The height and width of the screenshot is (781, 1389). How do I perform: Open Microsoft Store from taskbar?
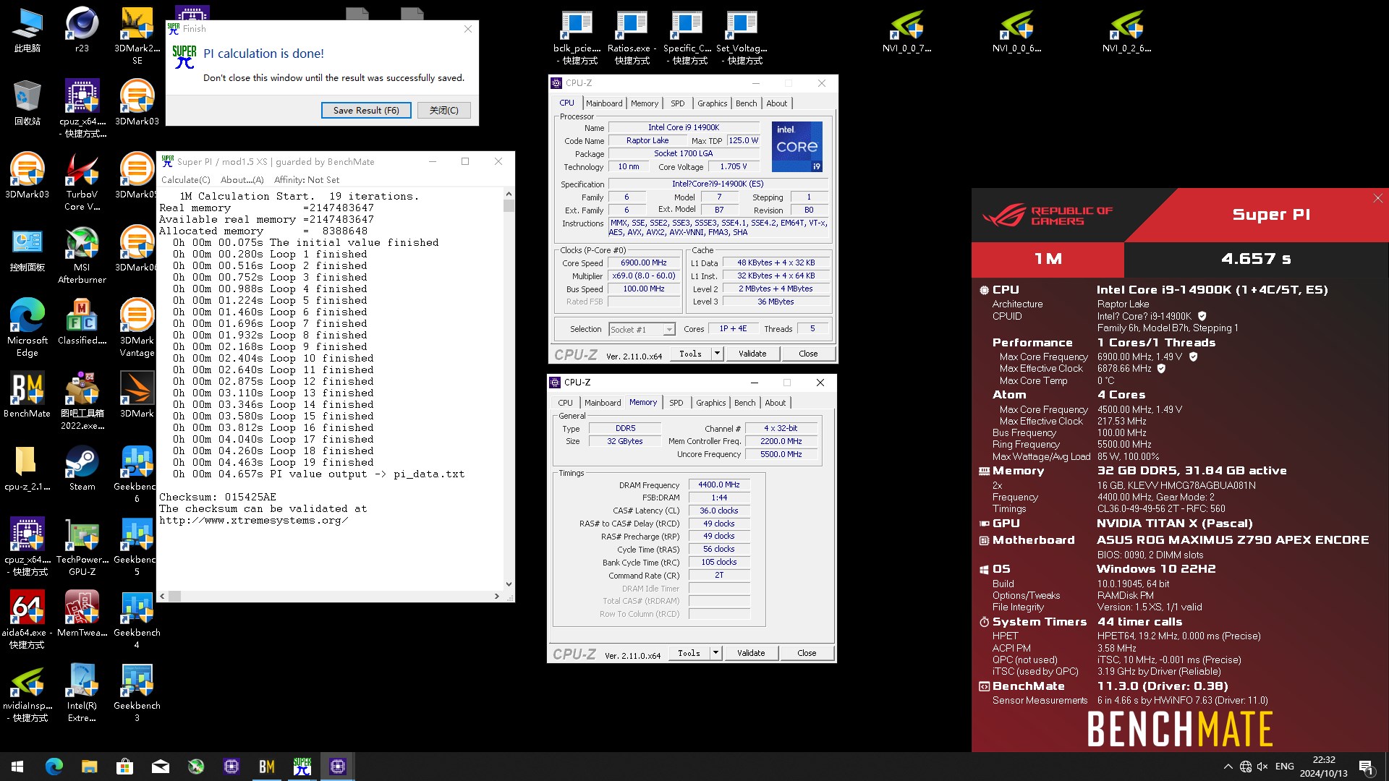(x=124, y=767)
